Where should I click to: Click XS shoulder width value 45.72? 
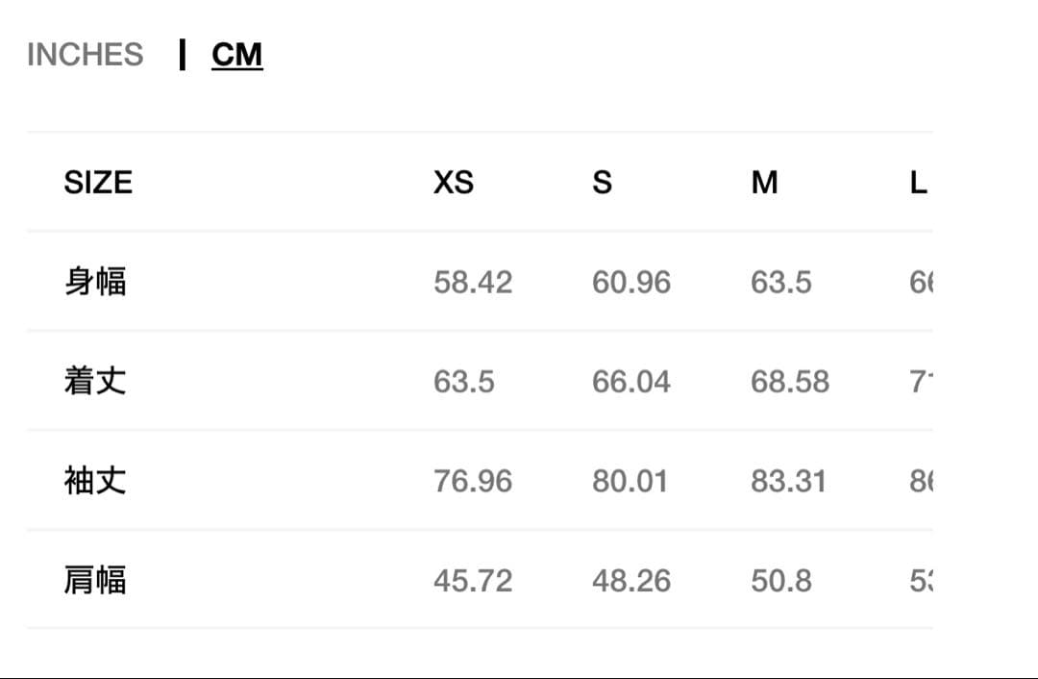pyautogui.click(x=473, y=581)
